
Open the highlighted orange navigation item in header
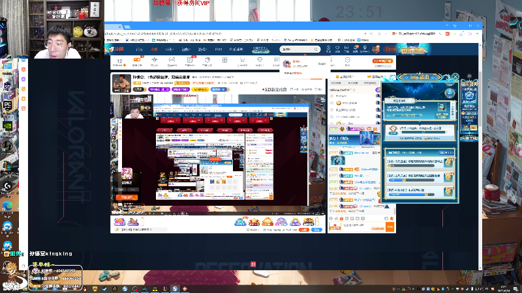coord(154,49)
